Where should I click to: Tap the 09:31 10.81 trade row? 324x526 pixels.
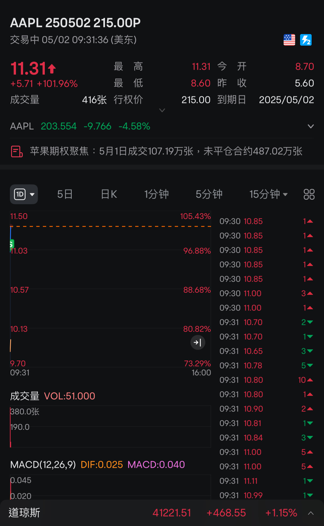point(266,423)
